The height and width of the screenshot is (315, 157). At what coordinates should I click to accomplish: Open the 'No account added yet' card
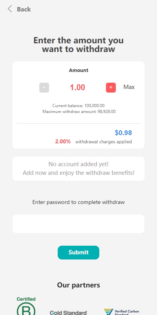pyautogui.click(x=78, y=169)
